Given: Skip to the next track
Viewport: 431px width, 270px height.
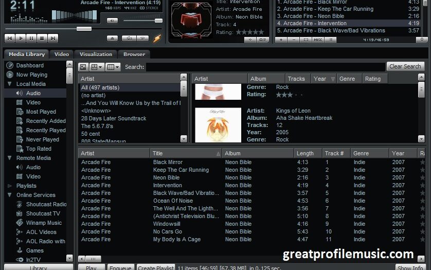Looking at the screenshot, I should (53, 38).
